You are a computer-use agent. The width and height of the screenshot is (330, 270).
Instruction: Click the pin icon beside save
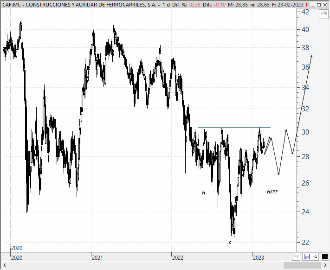click(x=316, y=257)
